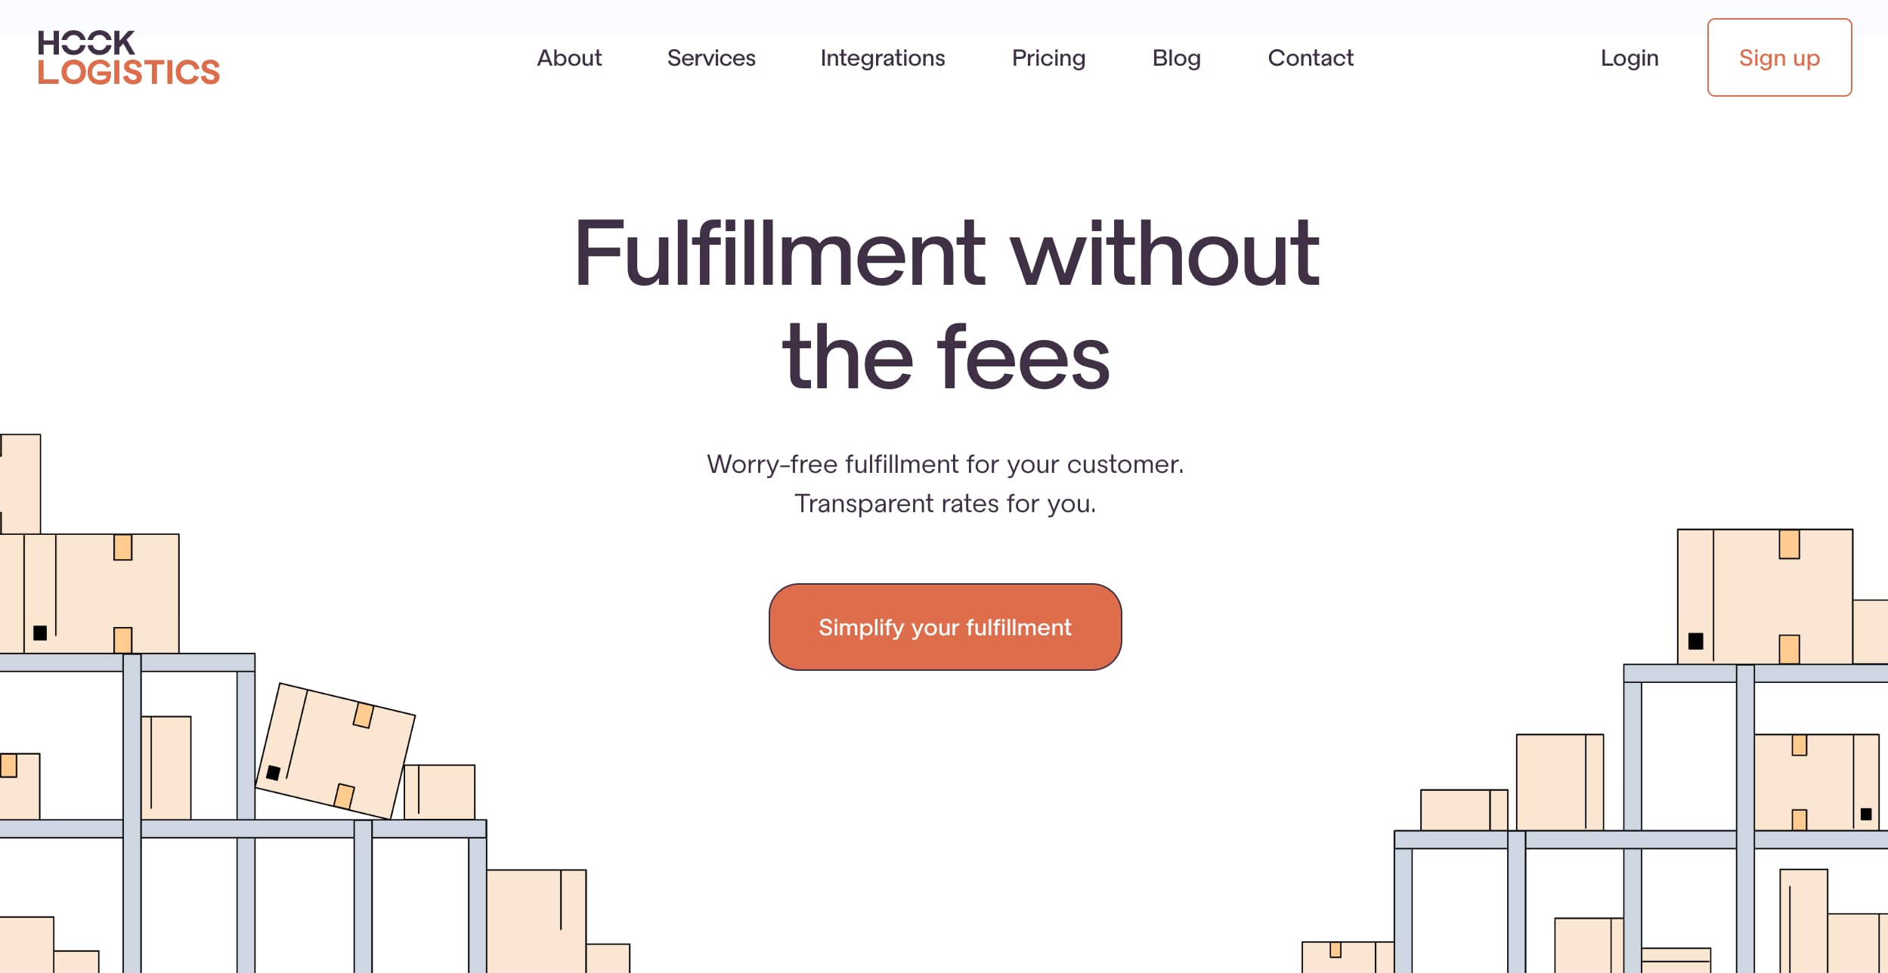Select the Fulfillment without the fees headline
The image size is (1888, 973).
pyautogui.click(x=944, y=302)
